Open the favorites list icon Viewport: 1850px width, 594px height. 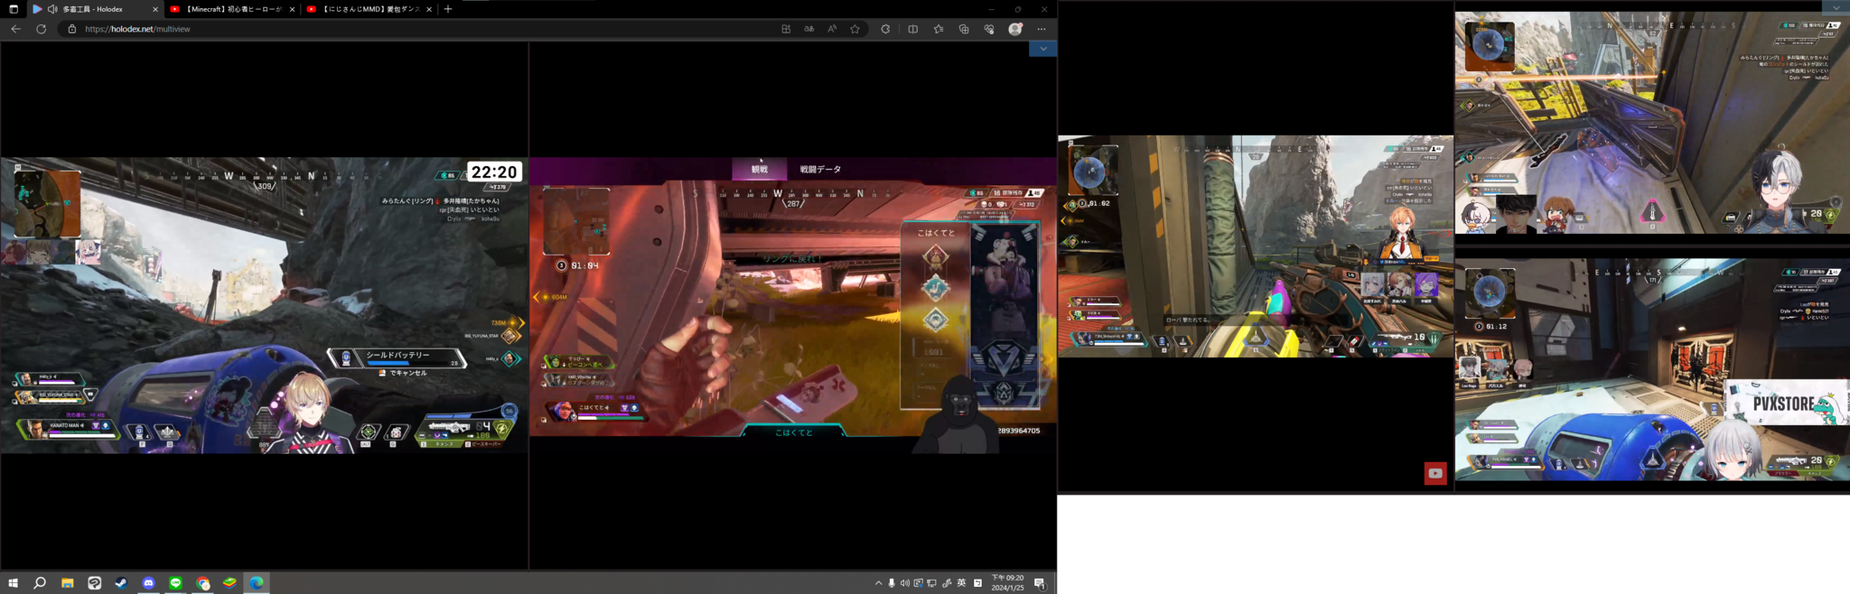[939, 29]
